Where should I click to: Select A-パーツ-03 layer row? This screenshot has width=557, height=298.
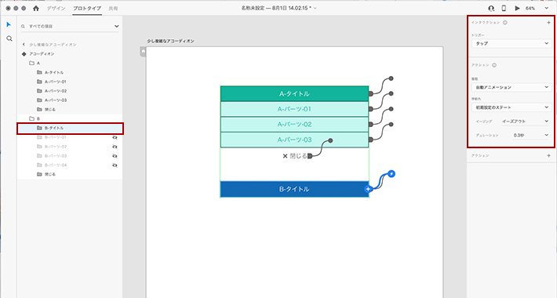pyautogui.click(x=70, y=100)
